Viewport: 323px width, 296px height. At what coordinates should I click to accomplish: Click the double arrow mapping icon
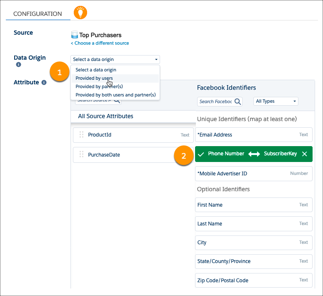point(254,154)
